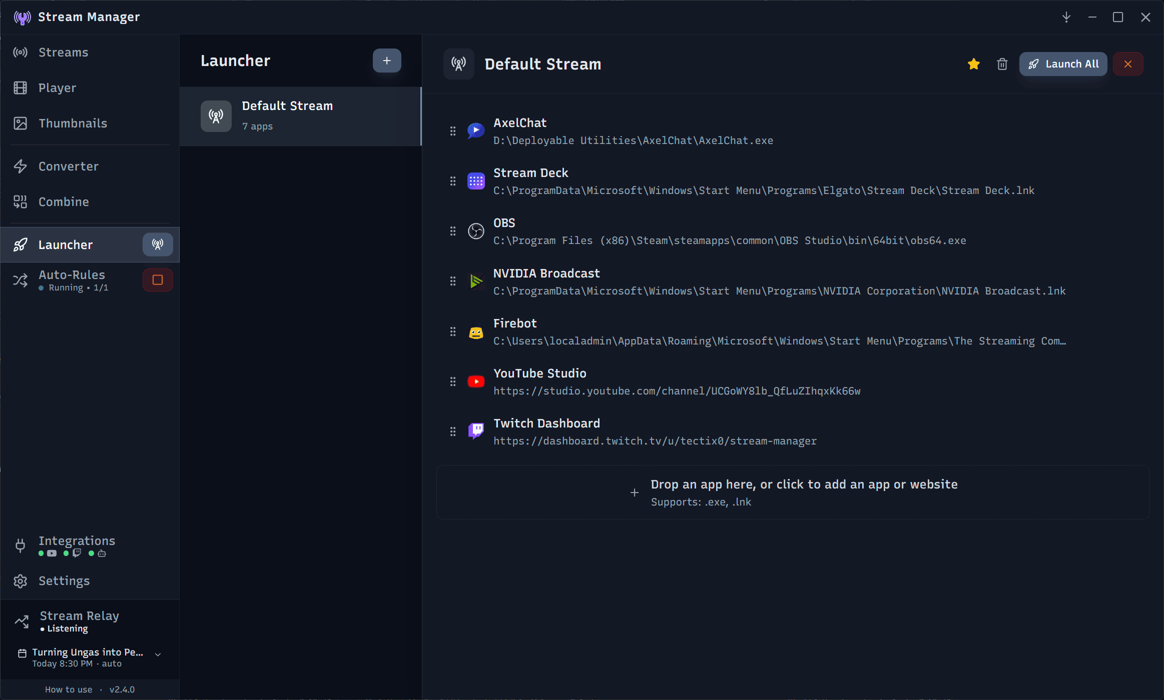Select the Stream Deck entry name
The height and width of the screenshot is (700, 1164).
[x=531, y=173]
